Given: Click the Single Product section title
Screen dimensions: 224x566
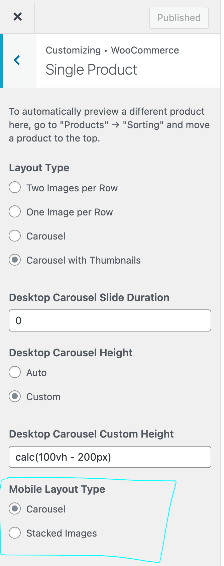Looking at the screenshot, I should pos(91,70).
